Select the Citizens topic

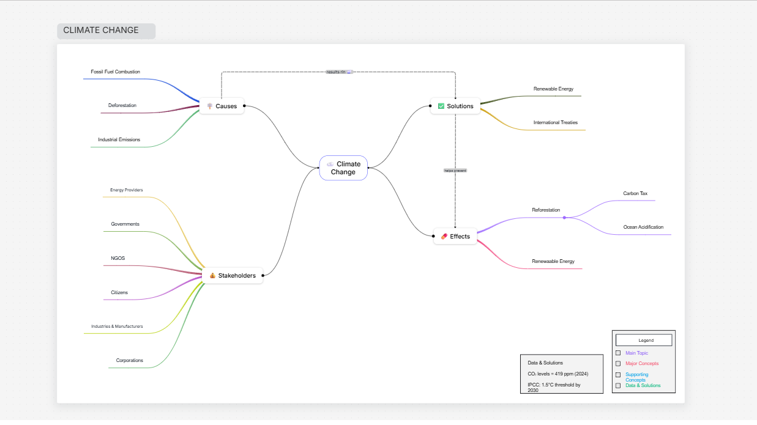[119, 292]
